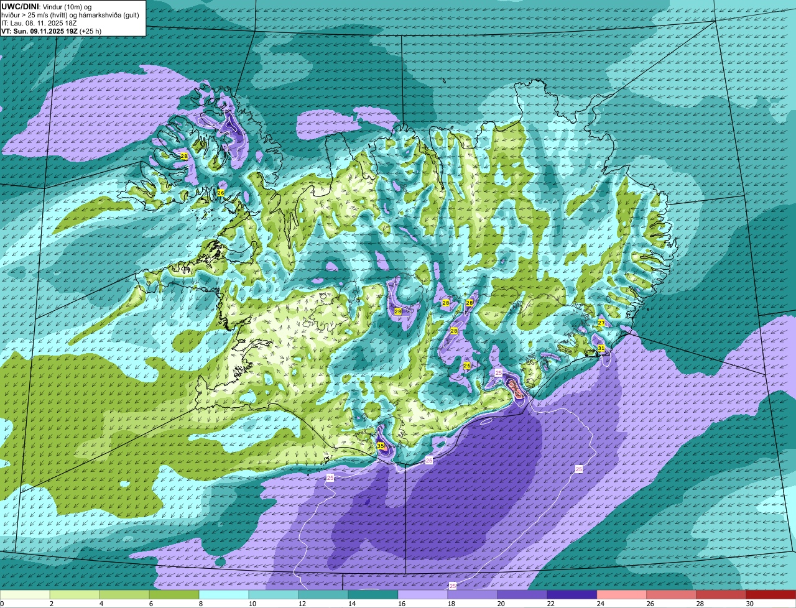Click the legend scale number 8
This screenshot has height=608, width=796.
[x=200, y=604]
